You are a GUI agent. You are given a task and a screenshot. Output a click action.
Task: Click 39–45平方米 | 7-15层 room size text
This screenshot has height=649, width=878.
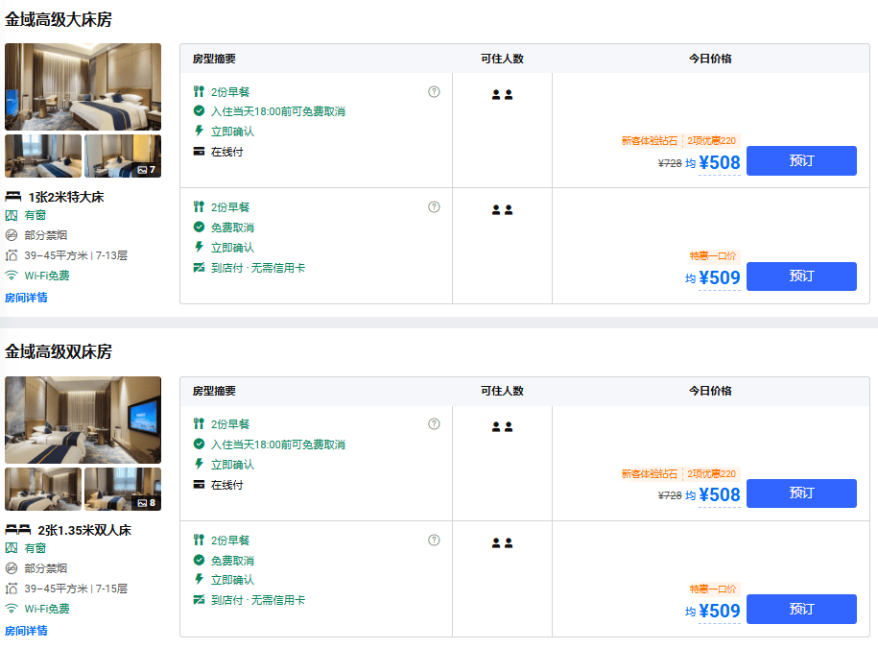[76, 589]
